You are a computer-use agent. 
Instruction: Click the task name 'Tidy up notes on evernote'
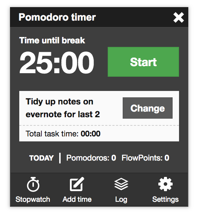click(x=63, y=108)
